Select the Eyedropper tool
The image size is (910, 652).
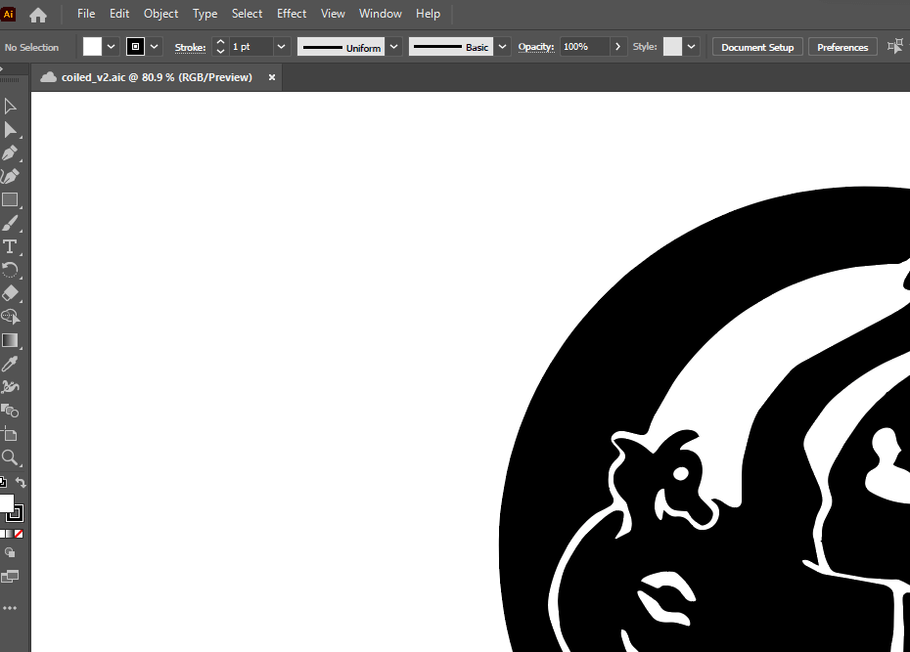pyautogui.click(x=10, y=364)
